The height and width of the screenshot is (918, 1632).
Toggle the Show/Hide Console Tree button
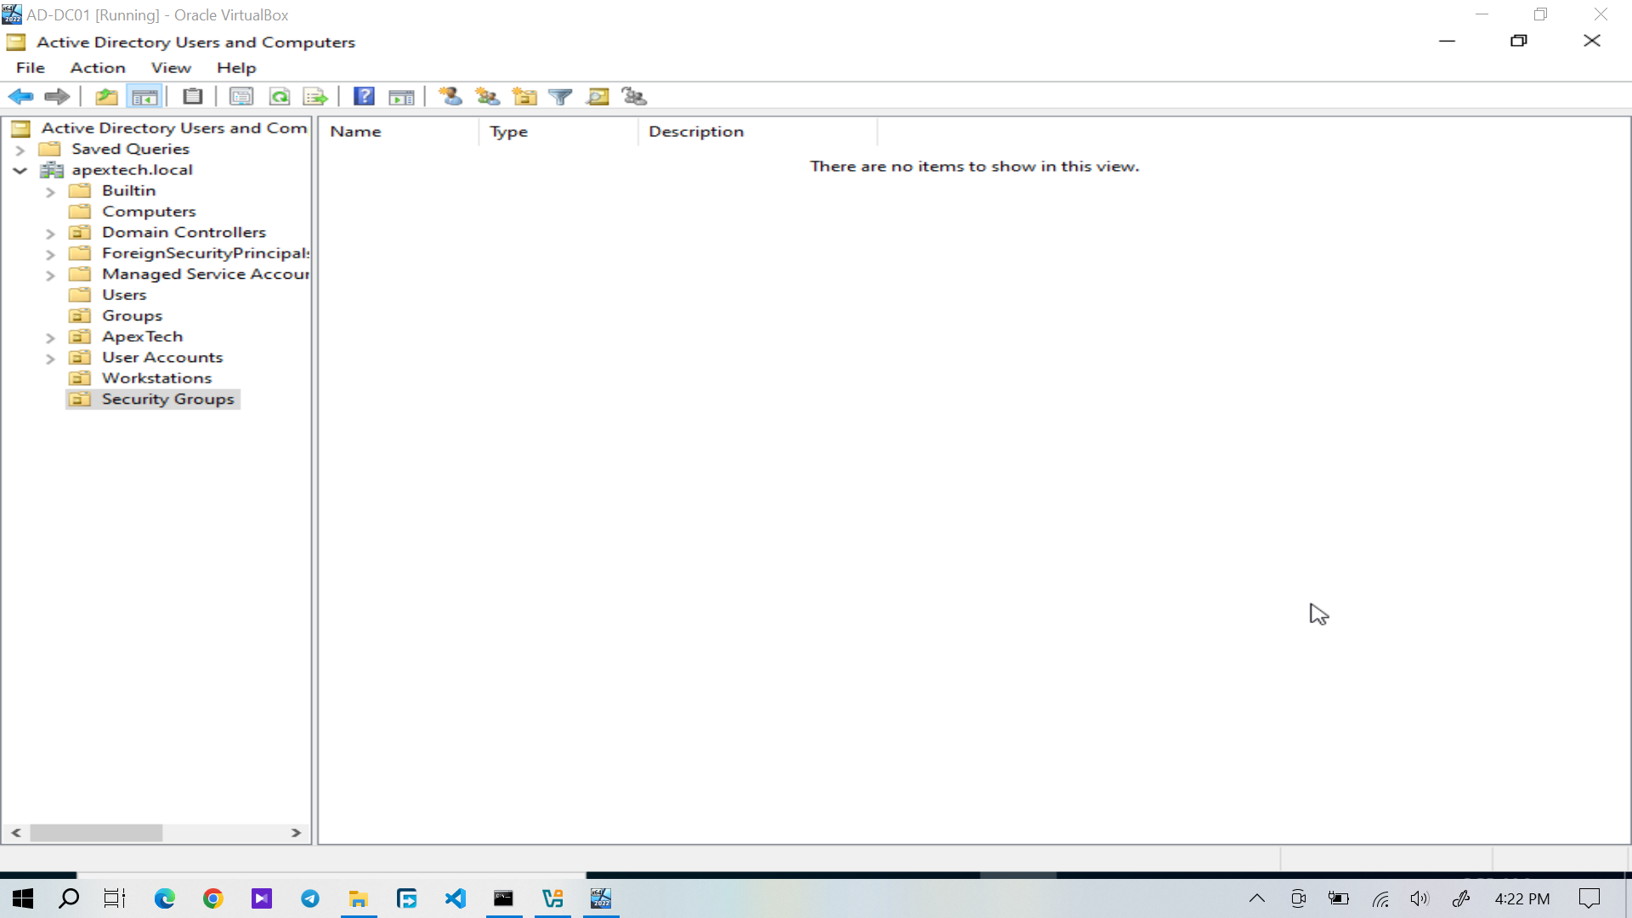pos(144,97)
